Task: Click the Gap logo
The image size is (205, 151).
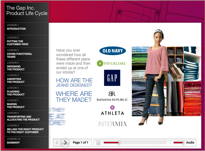Action: (x=112, y=78)
